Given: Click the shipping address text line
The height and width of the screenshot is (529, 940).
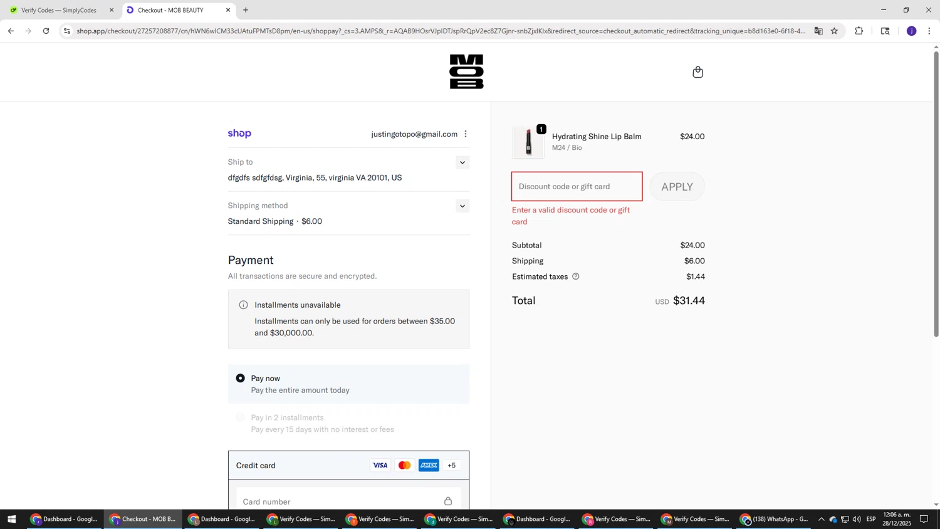Looking at the screenshot, I should coord(315,178).
